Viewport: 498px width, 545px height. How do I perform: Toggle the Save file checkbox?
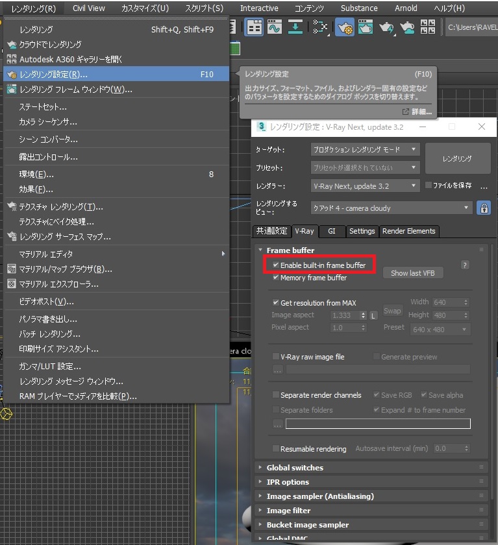429,186
